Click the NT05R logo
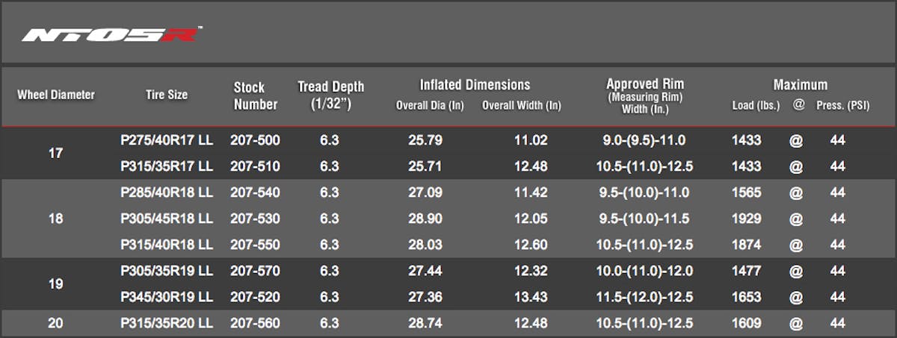Image resolution: width=897 pixels, height=338 pixels. click(x=111, y=35)
